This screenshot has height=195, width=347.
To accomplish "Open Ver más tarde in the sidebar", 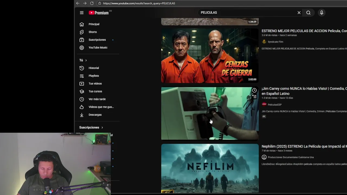I will coord(98,99).
